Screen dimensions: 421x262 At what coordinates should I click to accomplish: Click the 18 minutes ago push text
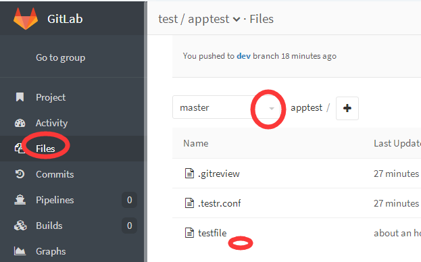coord(309,56)
